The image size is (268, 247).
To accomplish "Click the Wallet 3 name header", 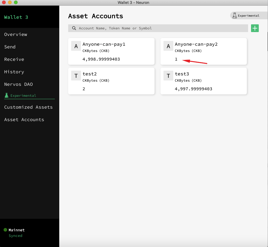I will pyautogui.click(x=16, y=17).
